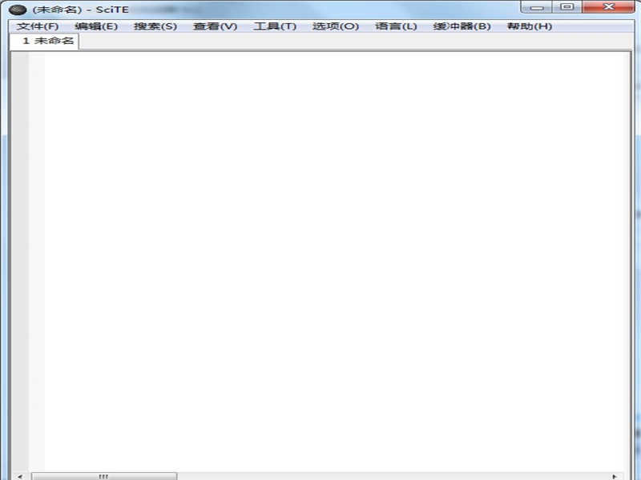Click the horizontal scrollbar thumb

coord(103,476)
